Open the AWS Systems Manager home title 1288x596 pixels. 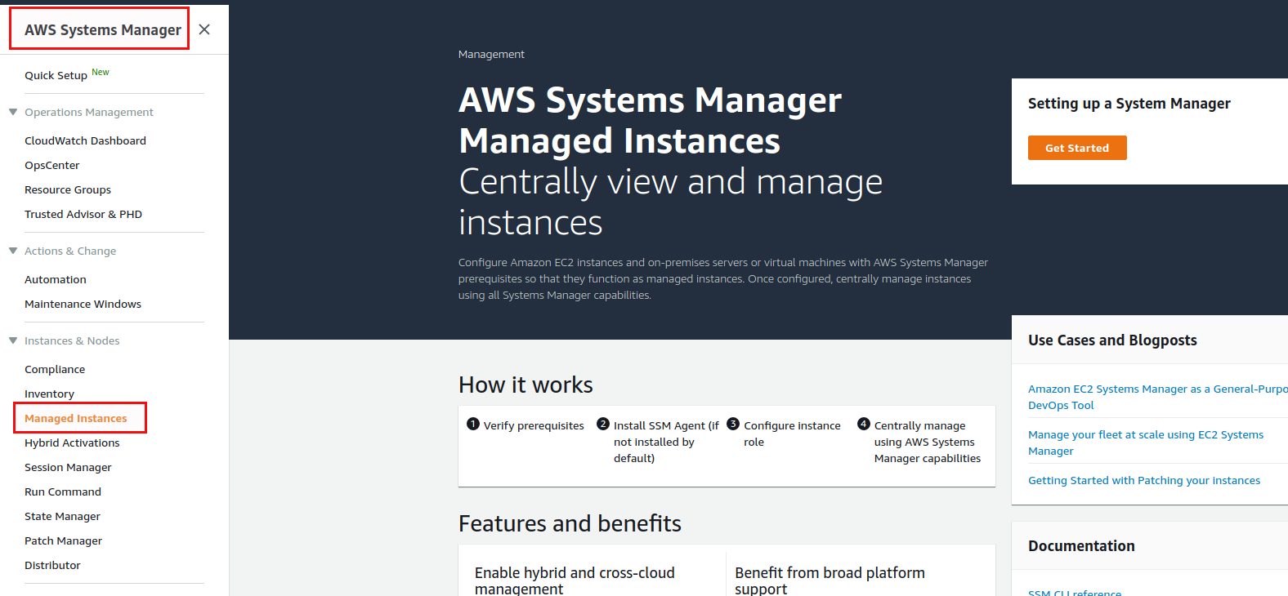click(x=103, y=29)
